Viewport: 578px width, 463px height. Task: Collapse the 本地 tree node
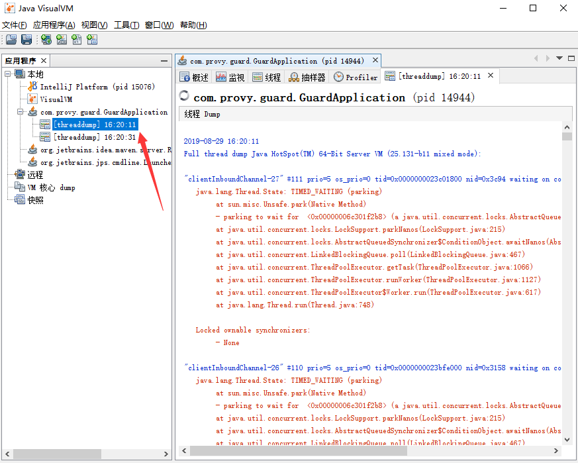7,74
